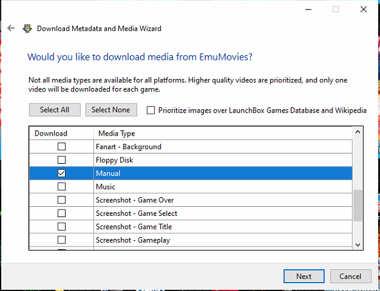The image size is (380, 291).
Task: Check the Screenshot - Game Select checkbox
Action: tap(62, 213)
